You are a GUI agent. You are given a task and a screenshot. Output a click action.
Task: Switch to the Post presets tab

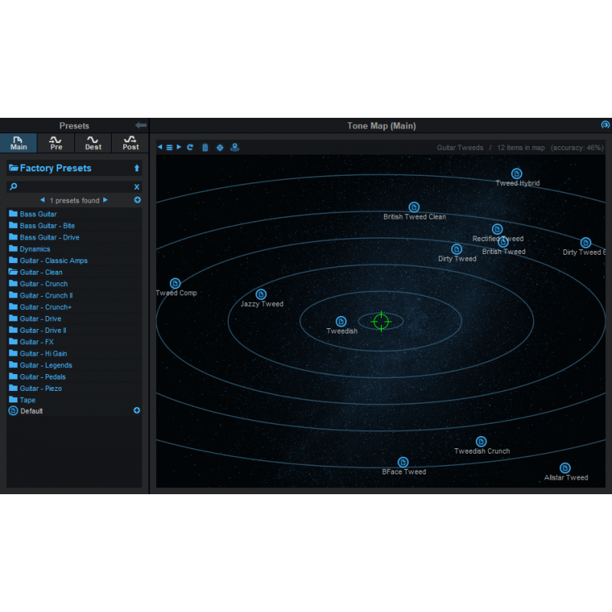coord(130,143)
